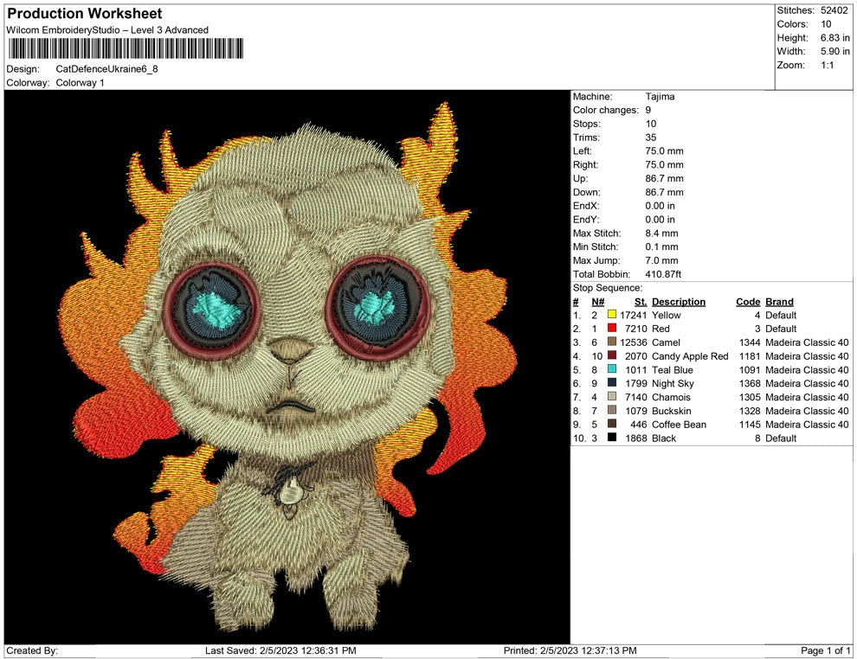Click the Color changes value '9'

[648, 110]
